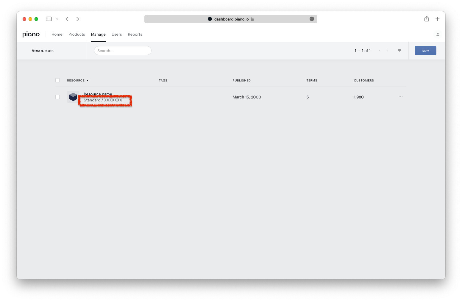Viewport: 462px width, 301px height.
Task: Click the browser share icon
Action: [x=427, y=19]
